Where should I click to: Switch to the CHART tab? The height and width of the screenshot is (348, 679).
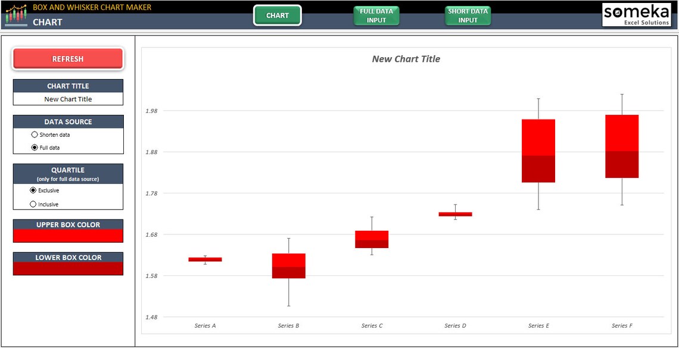[x=278, y=14]
